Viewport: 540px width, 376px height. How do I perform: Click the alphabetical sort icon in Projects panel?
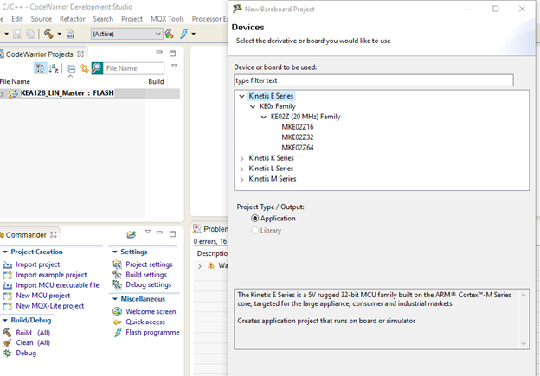[54, 68]
